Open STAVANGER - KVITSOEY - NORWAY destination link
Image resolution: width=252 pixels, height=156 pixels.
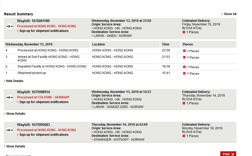tap(119, 140)
